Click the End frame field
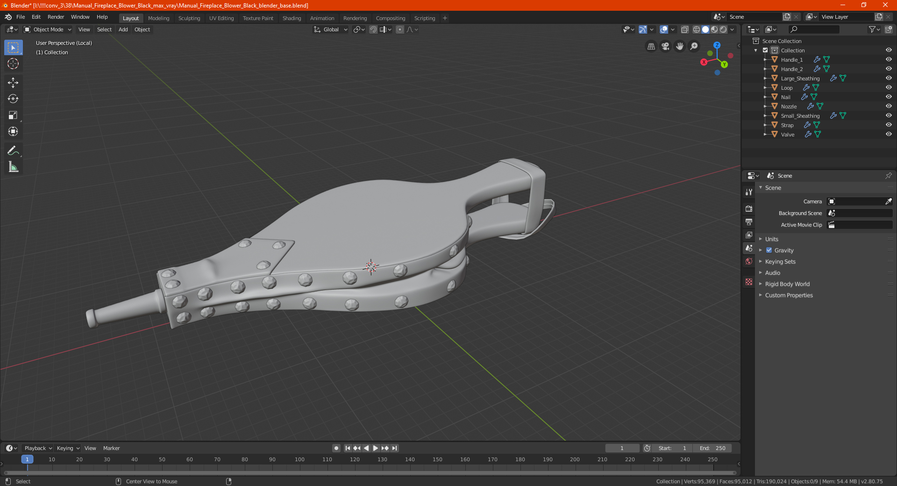The height and width of the screenshot is (486, 897). [712, 448]
